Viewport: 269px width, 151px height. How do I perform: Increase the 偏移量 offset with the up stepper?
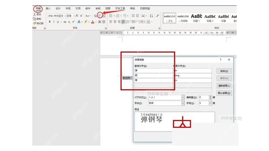coord(211,96)
